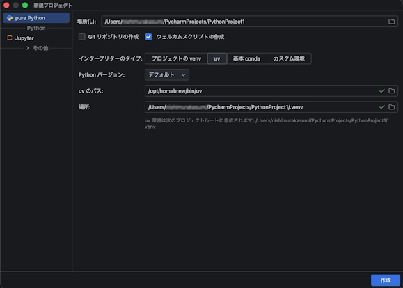The width and height of the screenshot is (403, 288).
Task: Click the Jupyter logo icon
Action: coord(10,38)
